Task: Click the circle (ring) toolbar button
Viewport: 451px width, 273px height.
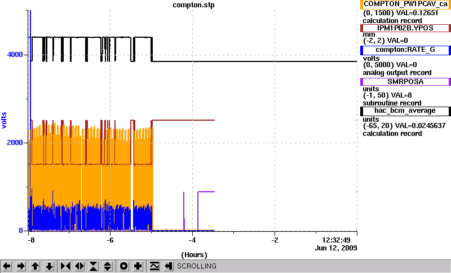Action: click(123, 266)
